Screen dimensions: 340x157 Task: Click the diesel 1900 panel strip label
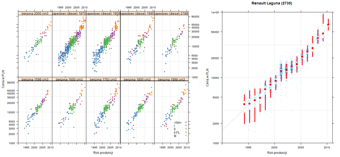103,13
